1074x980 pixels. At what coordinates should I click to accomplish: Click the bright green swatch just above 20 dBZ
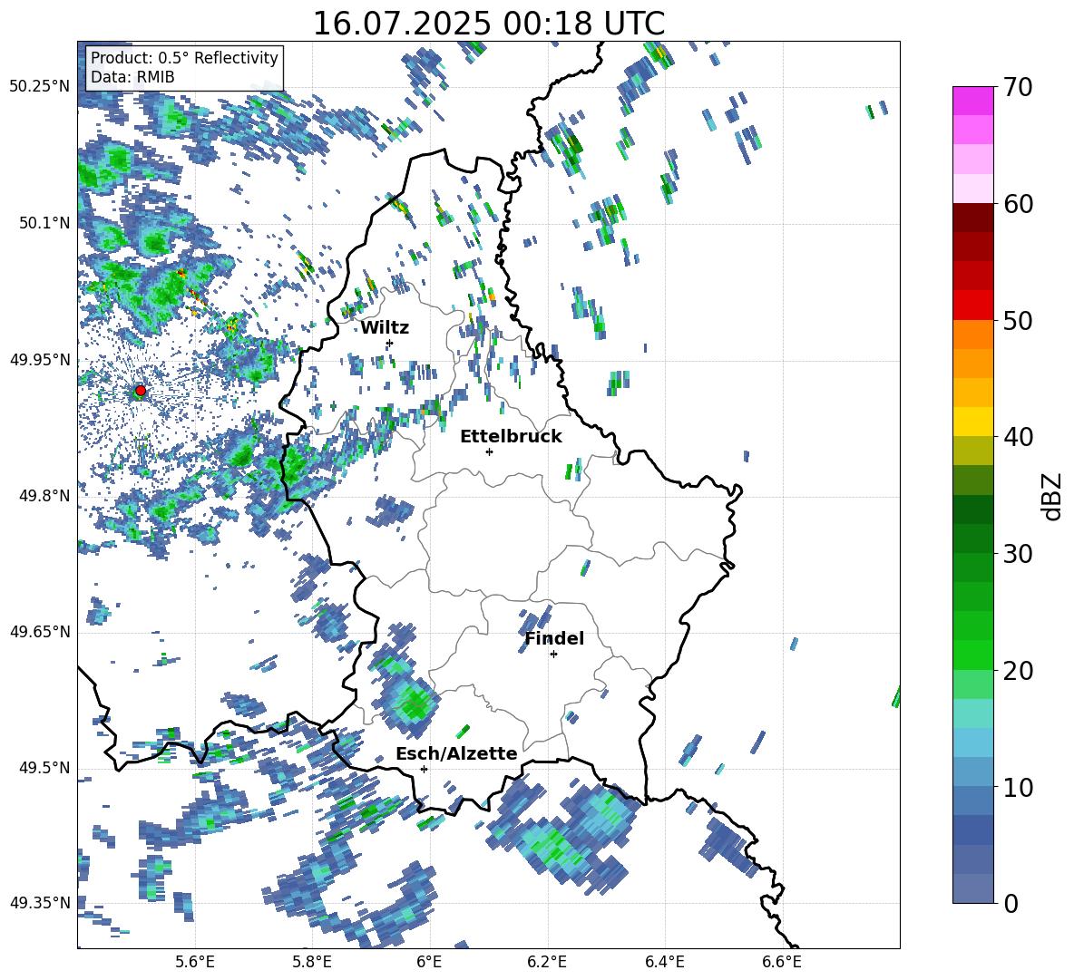click(972, 655)
